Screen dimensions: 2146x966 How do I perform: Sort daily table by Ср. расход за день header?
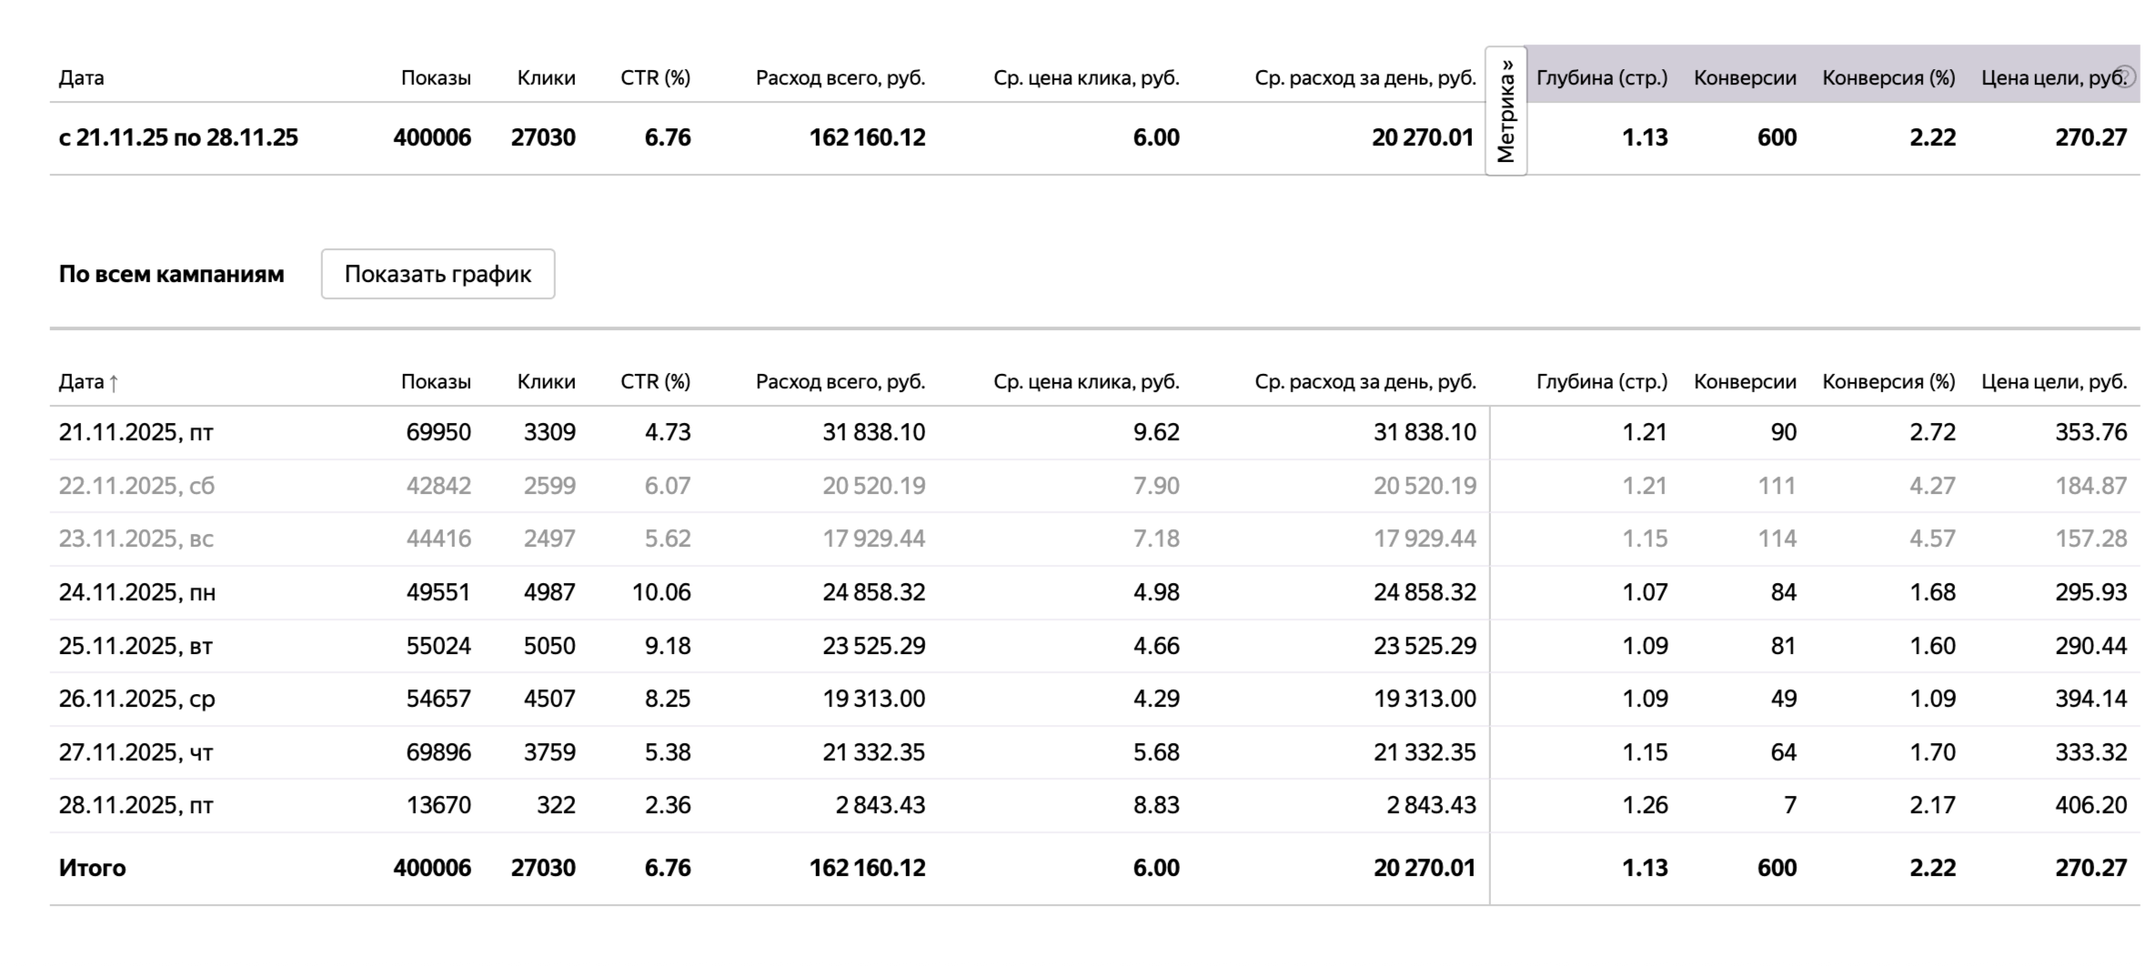[x=1365, y=382]
